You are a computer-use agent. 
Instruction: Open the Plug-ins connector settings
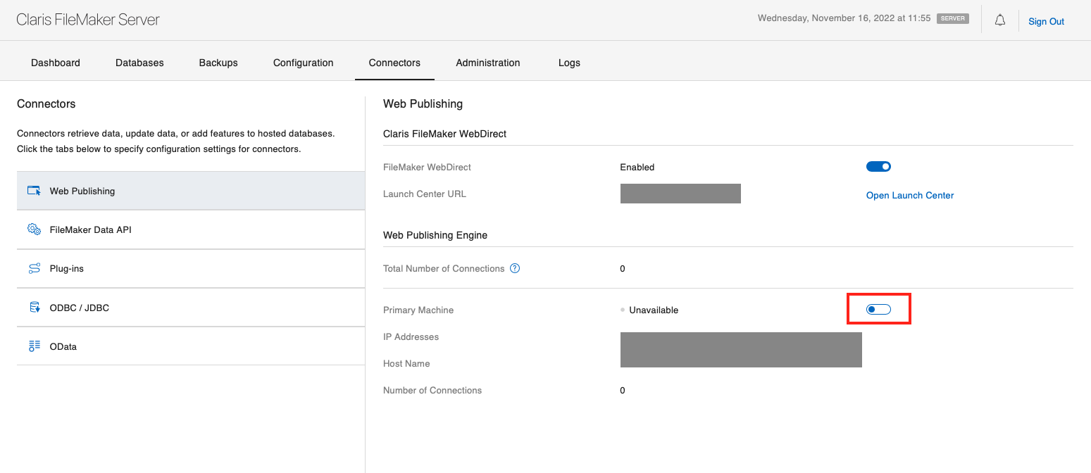pyautogui.click(x=191, y=268)
